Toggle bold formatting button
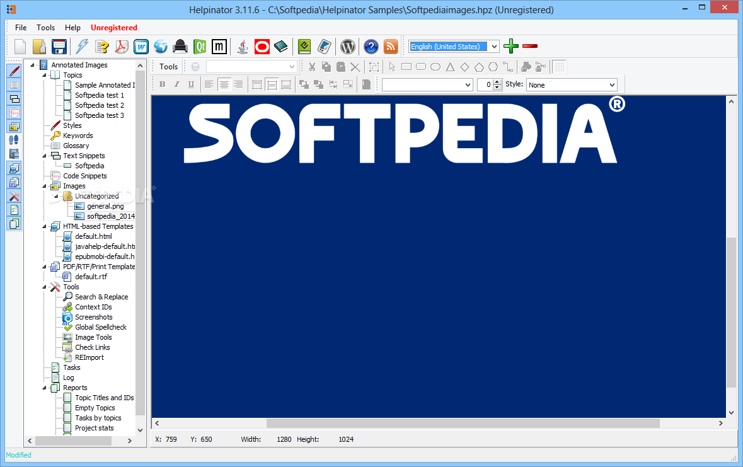 point(163,84)
